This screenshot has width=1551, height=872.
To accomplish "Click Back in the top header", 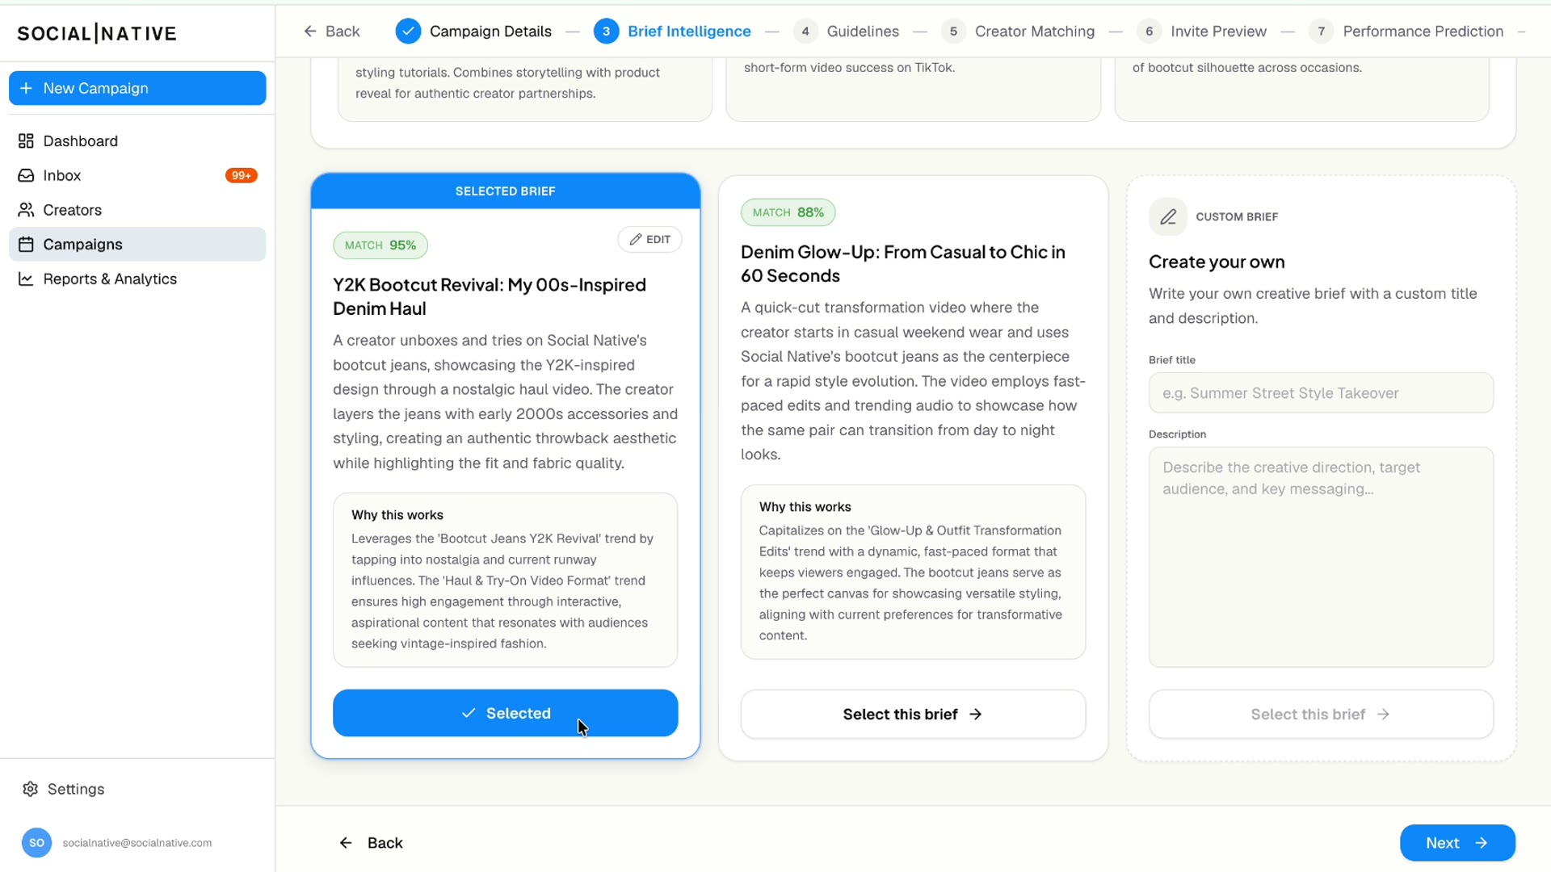I will [x=332, y=31].
